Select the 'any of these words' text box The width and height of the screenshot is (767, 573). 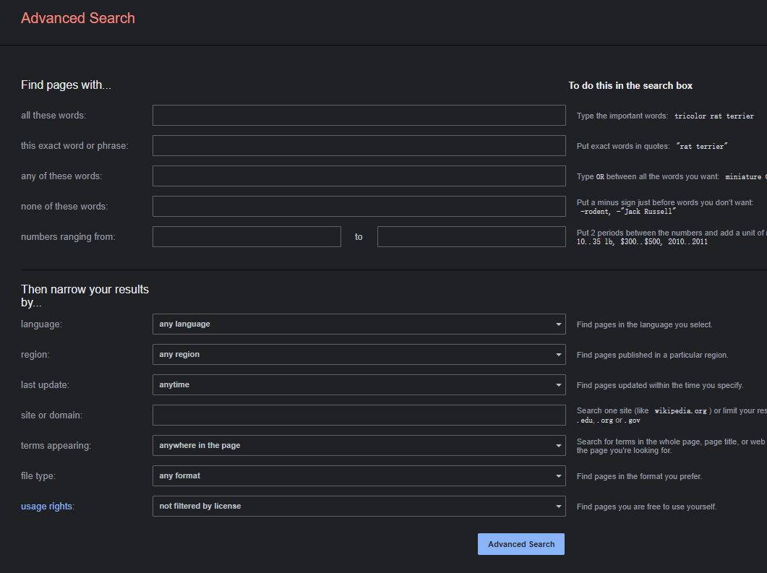(x=359, y=176)
